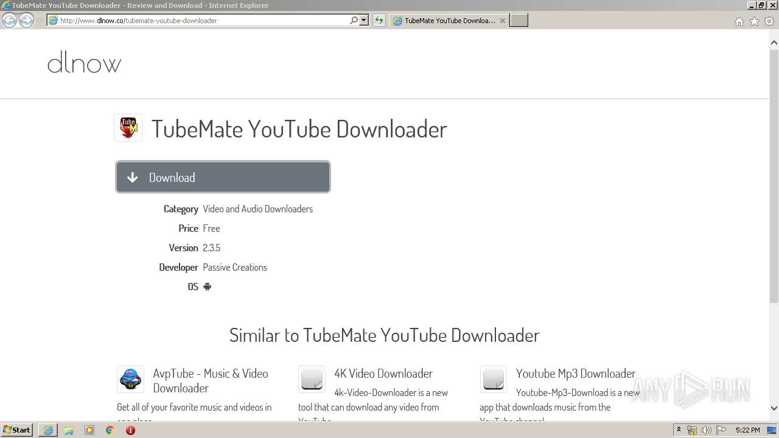Click Internet Explorer taskbar icon

(48, 430)
